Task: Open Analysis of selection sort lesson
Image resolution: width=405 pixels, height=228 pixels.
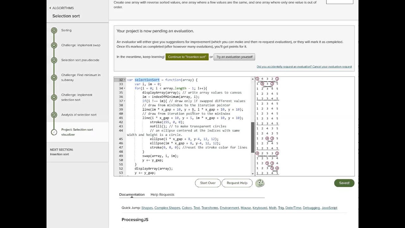Action: (79, 115)
